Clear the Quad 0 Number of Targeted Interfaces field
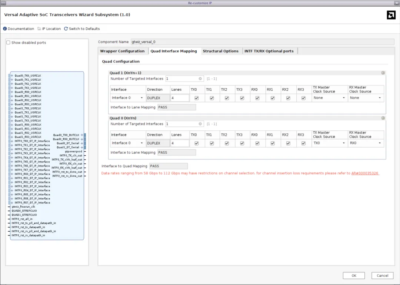 (200, 124)
